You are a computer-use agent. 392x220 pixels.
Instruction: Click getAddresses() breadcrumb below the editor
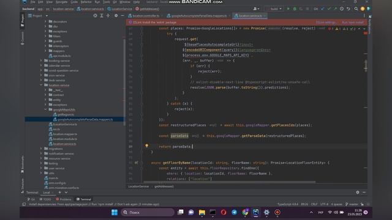point(164,186)
